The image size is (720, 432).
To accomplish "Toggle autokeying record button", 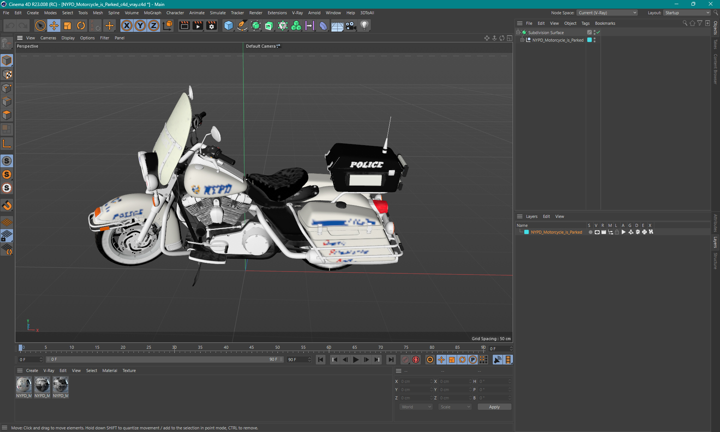I will tap(416, 360).
